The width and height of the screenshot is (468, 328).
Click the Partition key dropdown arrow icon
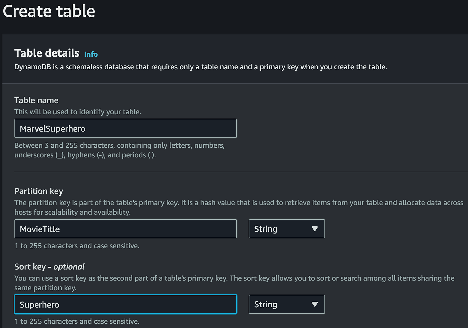point(315,229)
